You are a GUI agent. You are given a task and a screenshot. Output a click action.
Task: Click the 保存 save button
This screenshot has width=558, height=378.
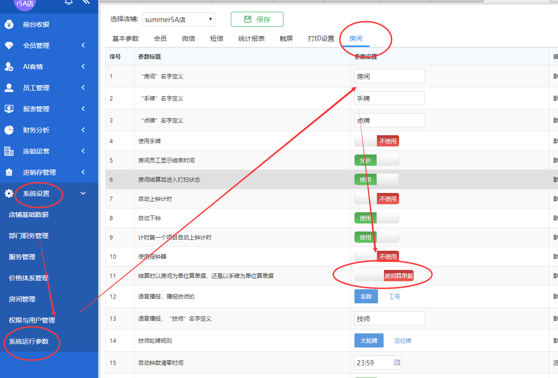coord(257,19)
